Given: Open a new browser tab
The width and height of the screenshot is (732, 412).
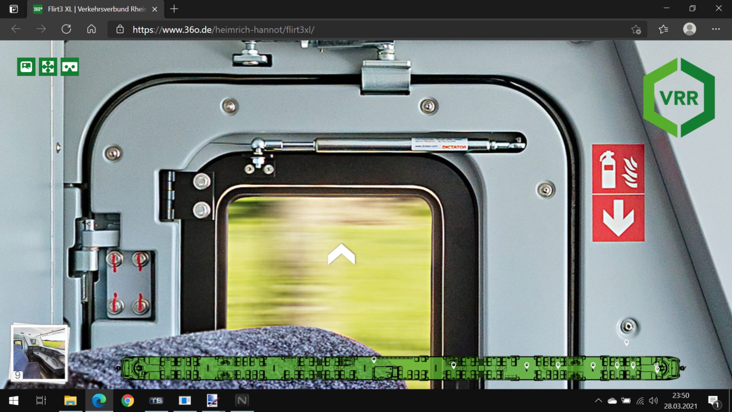Looking at the screenshot, I should [174, 9].
